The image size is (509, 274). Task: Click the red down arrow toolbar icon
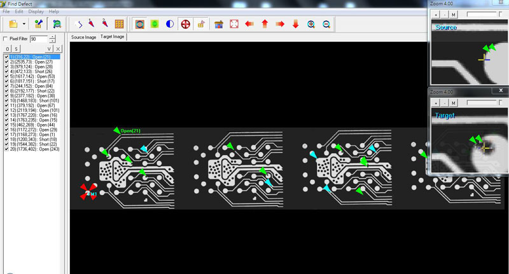pos(295,24)
